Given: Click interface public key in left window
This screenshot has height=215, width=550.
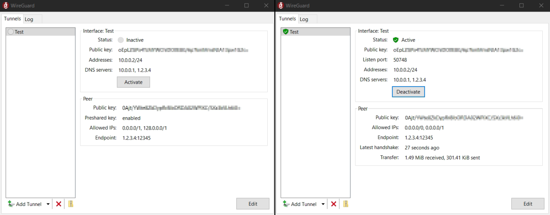Looking at the screenshot, I should pyautogui.click(x=183, y=50).
